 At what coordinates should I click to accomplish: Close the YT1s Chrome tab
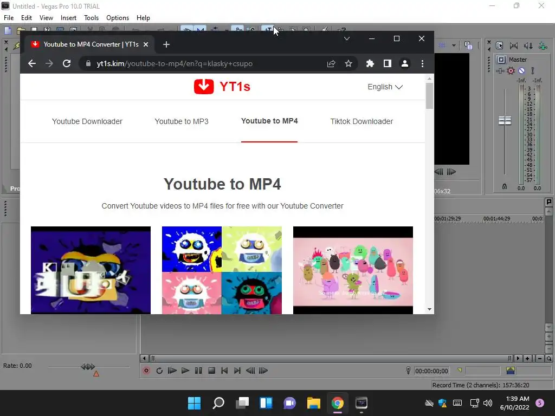pos(146,44)
